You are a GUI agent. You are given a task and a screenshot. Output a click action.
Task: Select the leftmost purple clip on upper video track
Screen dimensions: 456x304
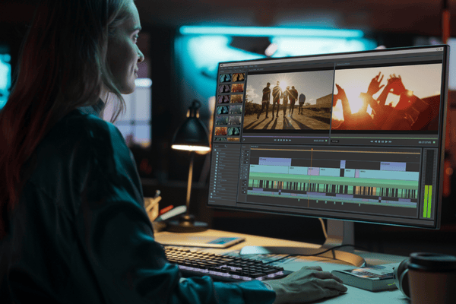point(275,162)
